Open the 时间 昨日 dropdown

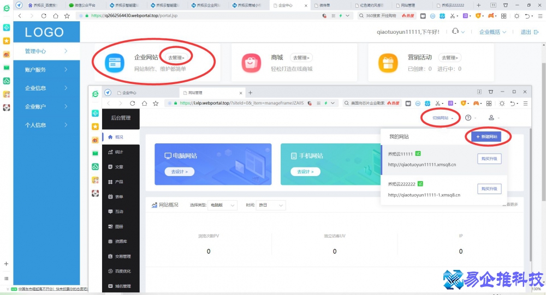click(271, 205)
